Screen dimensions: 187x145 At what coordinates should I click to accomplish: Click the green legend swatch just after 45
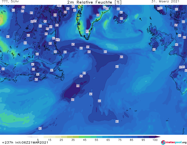(88, 137)
